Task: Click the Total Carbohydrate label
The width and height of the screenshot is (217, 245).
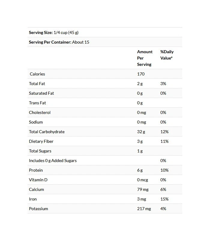Action: click(47, 132)
